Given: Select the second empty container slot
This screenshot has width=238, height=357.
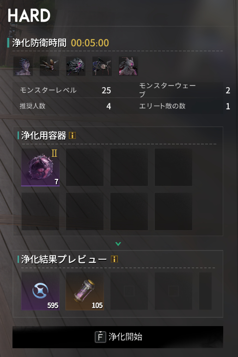Looking at the screenshot, I should 85,167.
